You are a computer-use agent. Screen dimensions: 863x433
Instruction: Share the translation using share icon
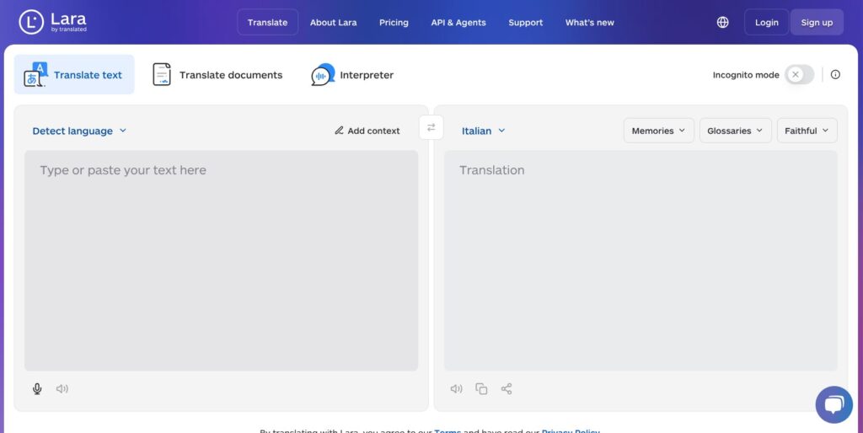(x=507, y=389)
